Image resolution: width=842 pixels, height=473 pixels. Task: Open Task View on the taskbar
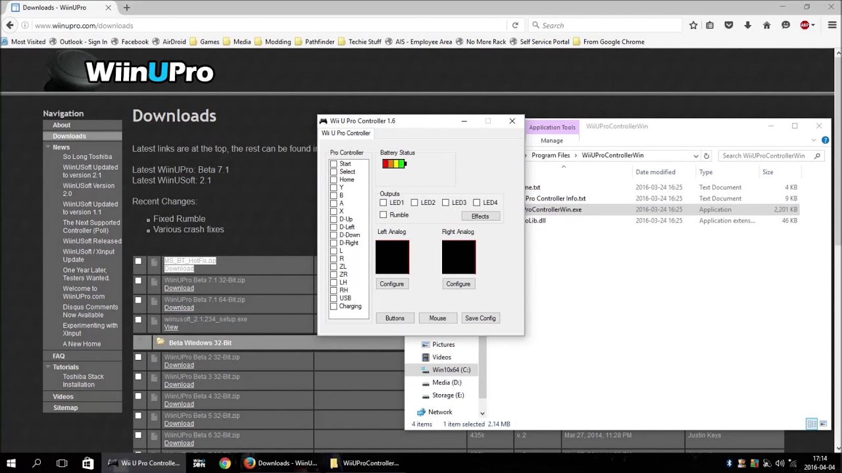pos(62,463)
